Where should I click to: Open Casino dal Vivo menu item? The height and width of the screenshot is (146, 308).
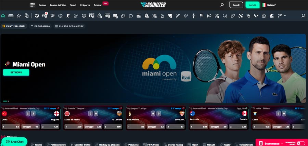click(58, 5)
